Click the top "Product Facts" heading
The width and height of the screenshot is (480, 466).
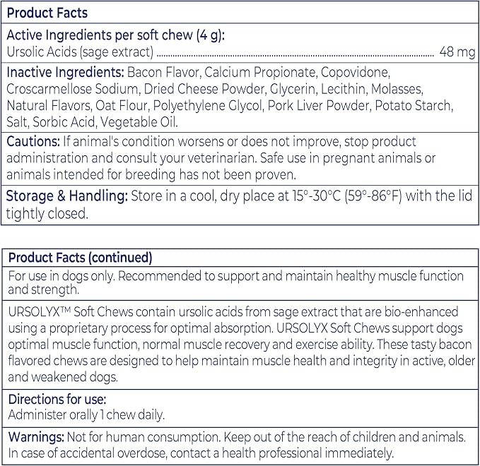(x=47, y=13)
